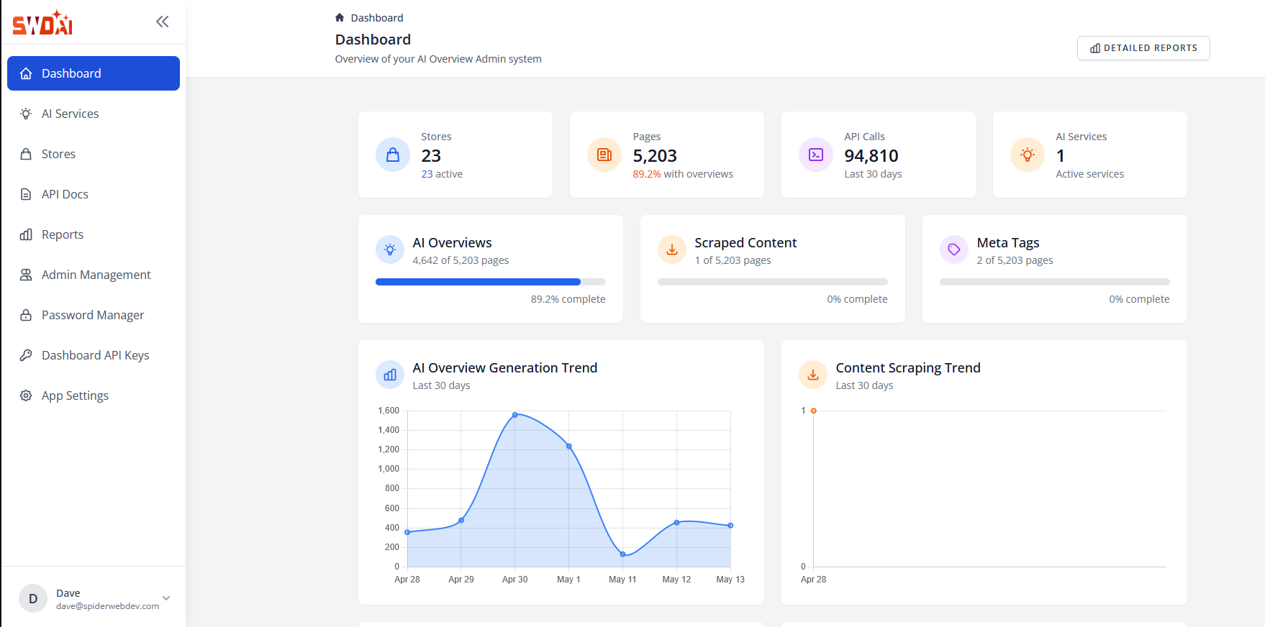Screen dimensions: 1265x627
Task: Open API Docs page
Action: (65, 194)
